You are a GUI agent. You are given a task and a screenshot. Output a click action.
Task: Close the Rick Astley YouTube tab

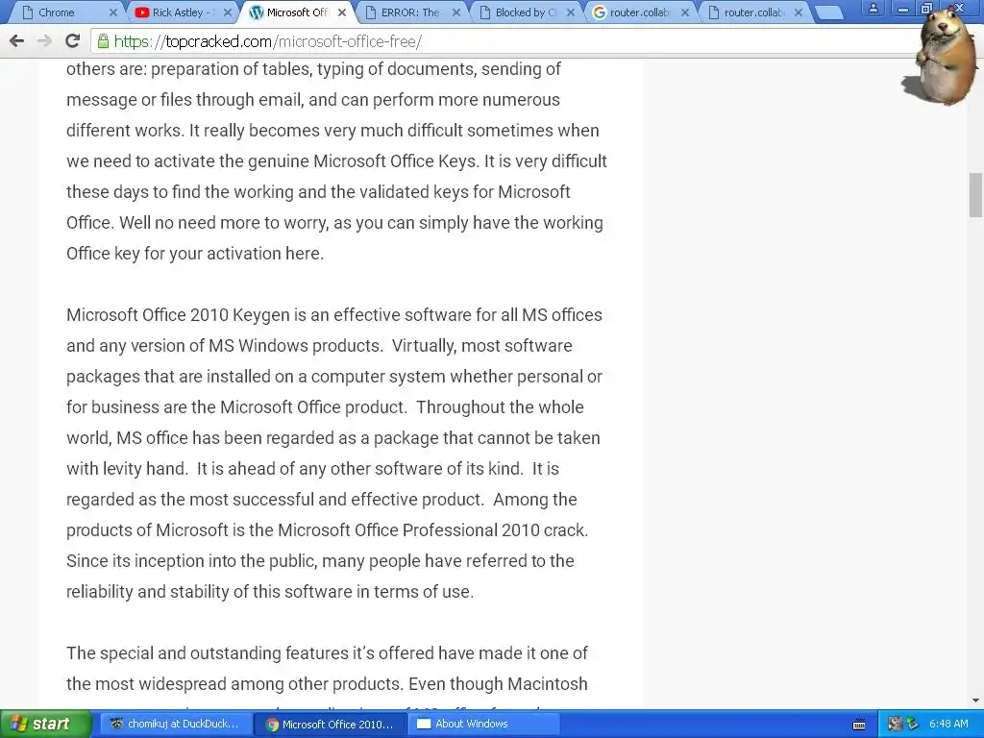point(227,12)
